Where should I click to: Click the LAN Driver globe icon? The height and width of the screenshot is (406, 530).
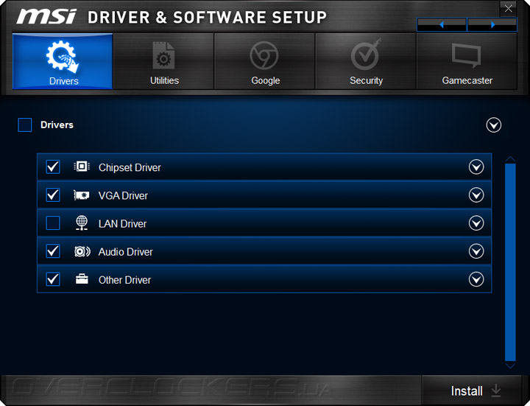(82, 223)
